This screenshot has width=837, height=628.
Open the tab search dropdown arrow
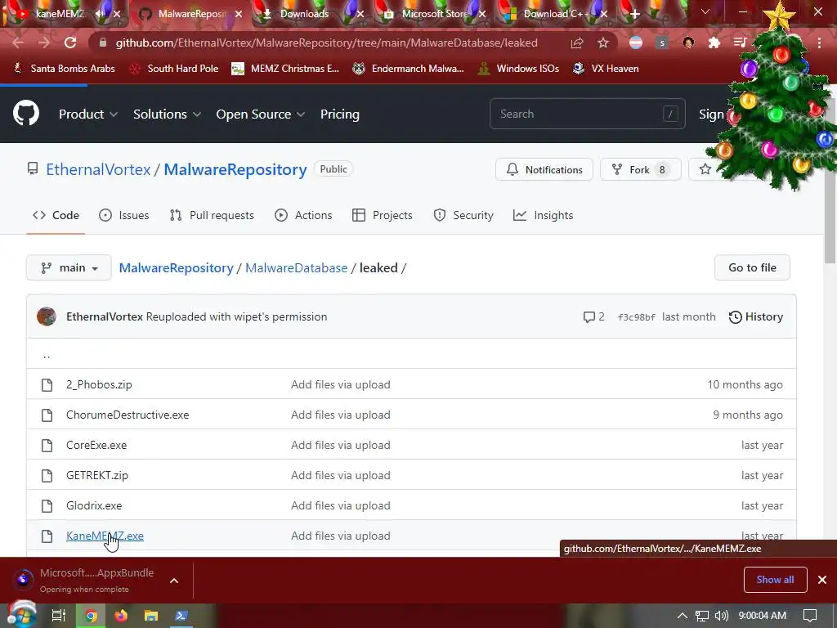coord(705,11)
